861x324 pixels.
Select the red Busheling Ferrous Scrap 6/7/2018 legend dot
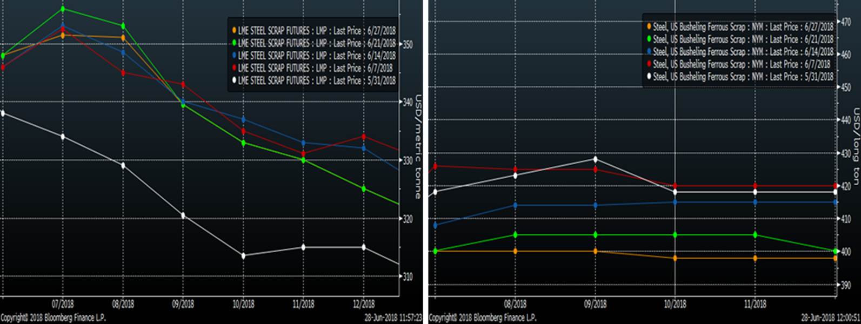pyautogui.click(x=649, y=64)
